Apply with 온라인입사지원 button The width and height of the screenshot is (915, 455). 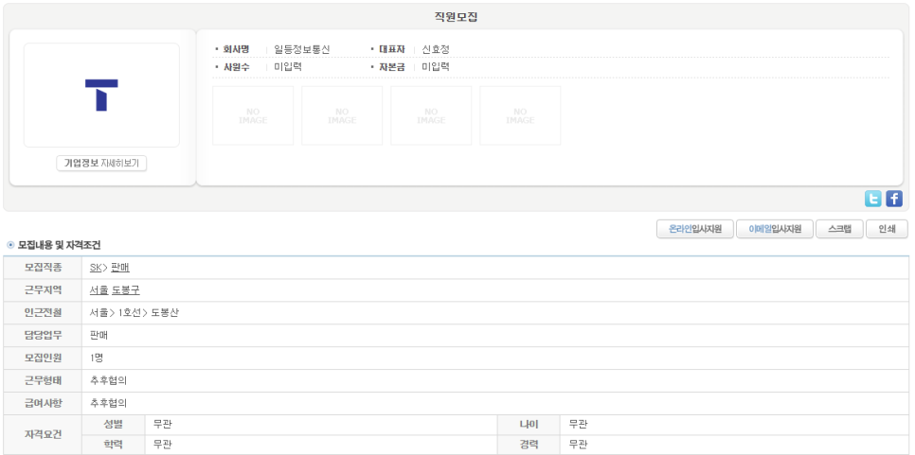click(x=694, y=229)
